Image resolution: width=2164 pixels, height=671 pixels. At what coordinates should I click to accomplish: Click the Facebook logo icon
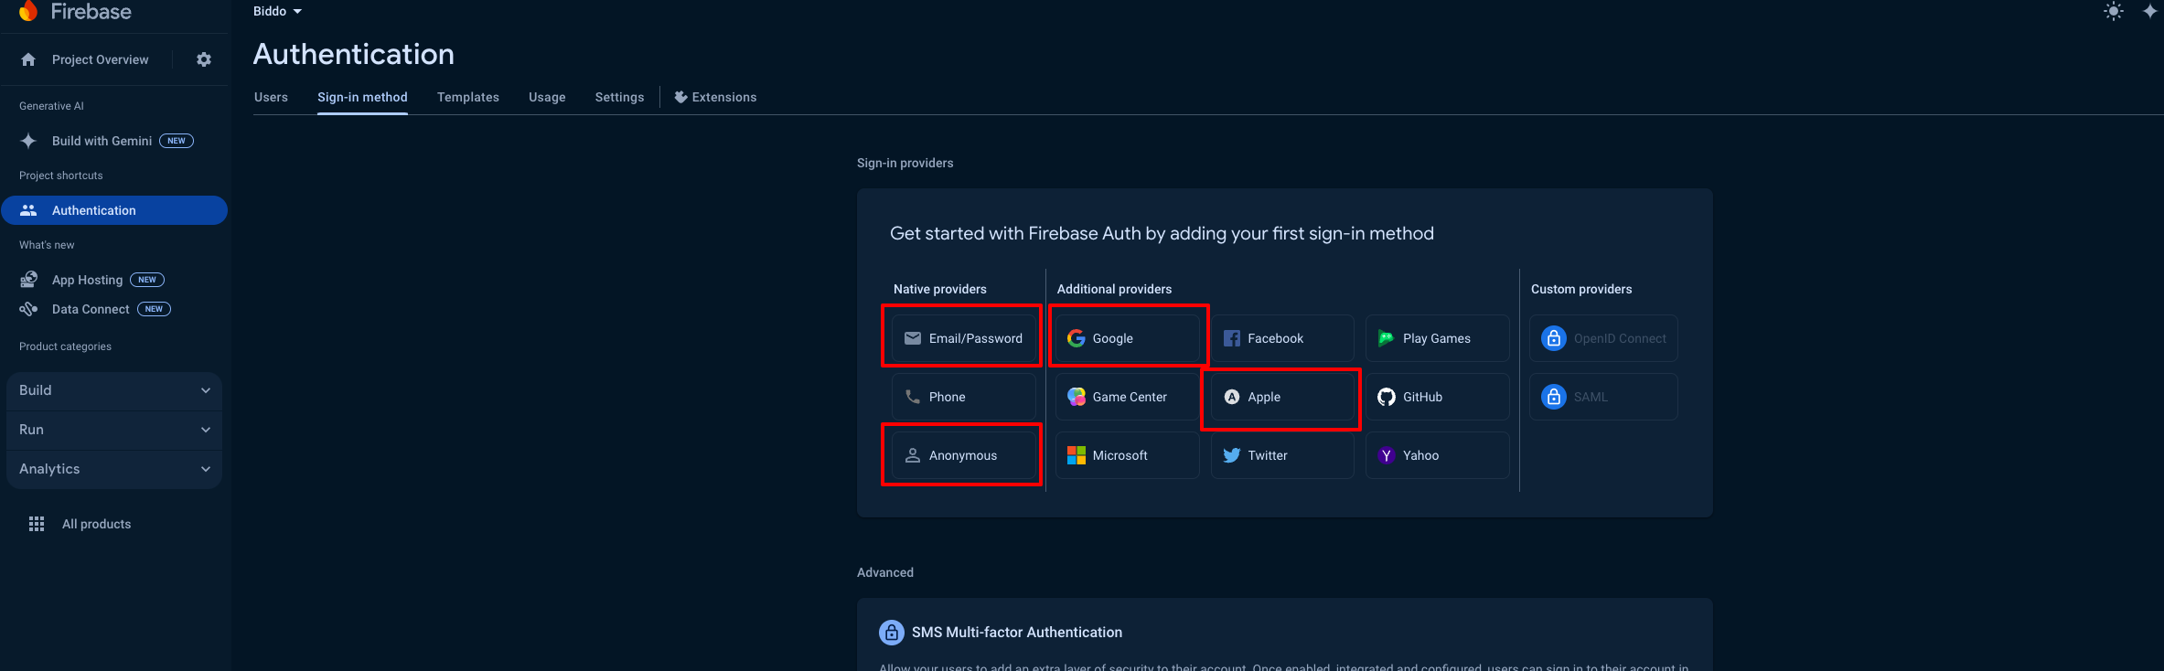coord(1232,338)
